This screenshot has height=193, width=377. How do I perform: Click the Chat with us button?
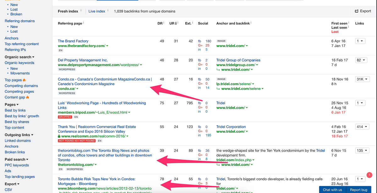tap(332, 190)
